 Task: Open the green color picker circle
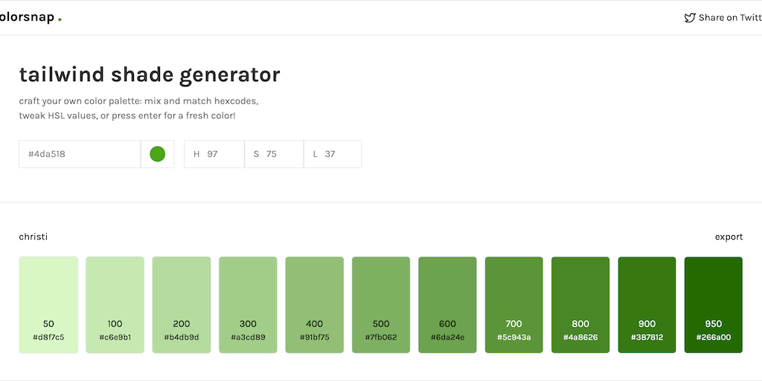[157, 154]
